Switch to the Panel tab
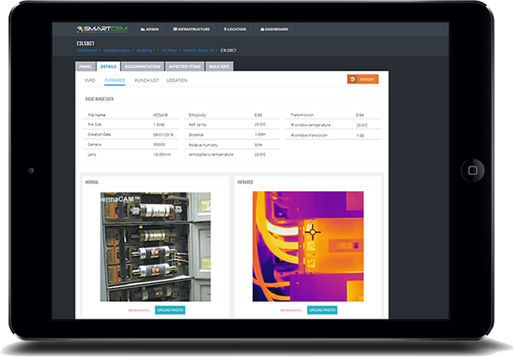The image size is (515, 357). point(85,67)
